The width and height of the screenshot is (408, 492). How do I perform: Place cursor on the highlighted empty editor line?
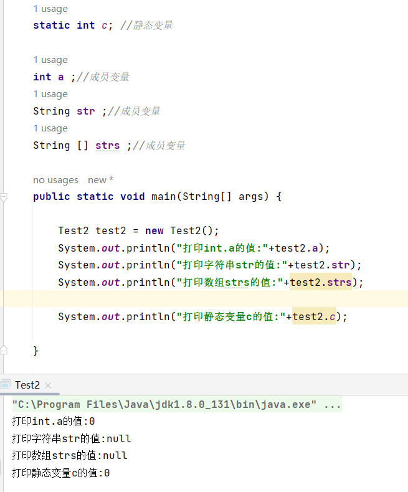pos(187,299)
